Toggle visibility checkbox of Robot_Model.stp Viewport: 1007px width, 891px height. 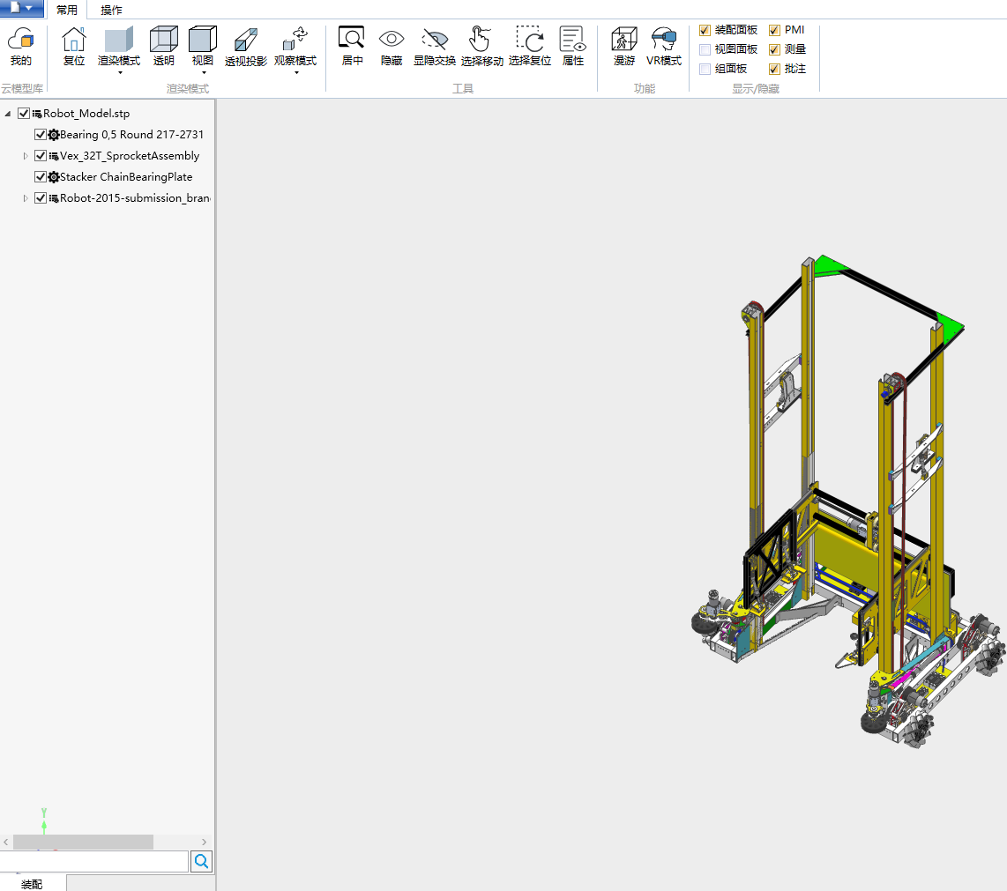[x=24, y=114]
